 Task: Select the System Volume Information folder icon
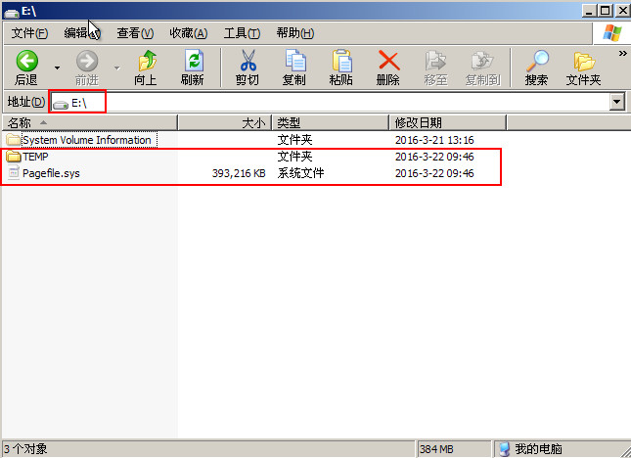[x=14, y=140]
